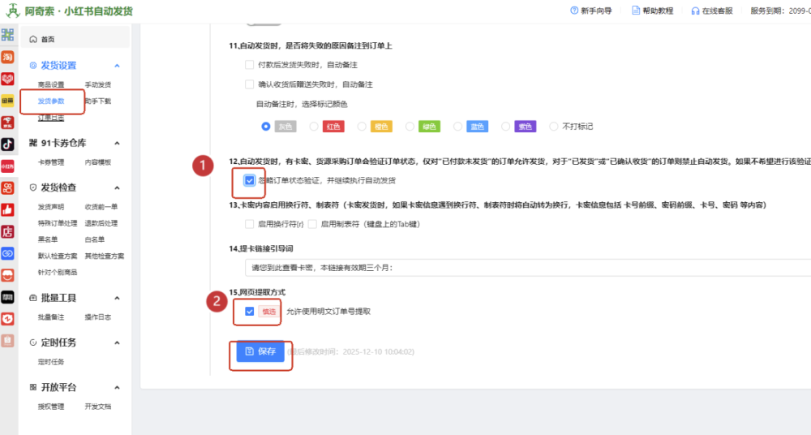This screenshot has height=435, width=811.
Task: Open 卡券管理 menu item
Action: (51, 162)
